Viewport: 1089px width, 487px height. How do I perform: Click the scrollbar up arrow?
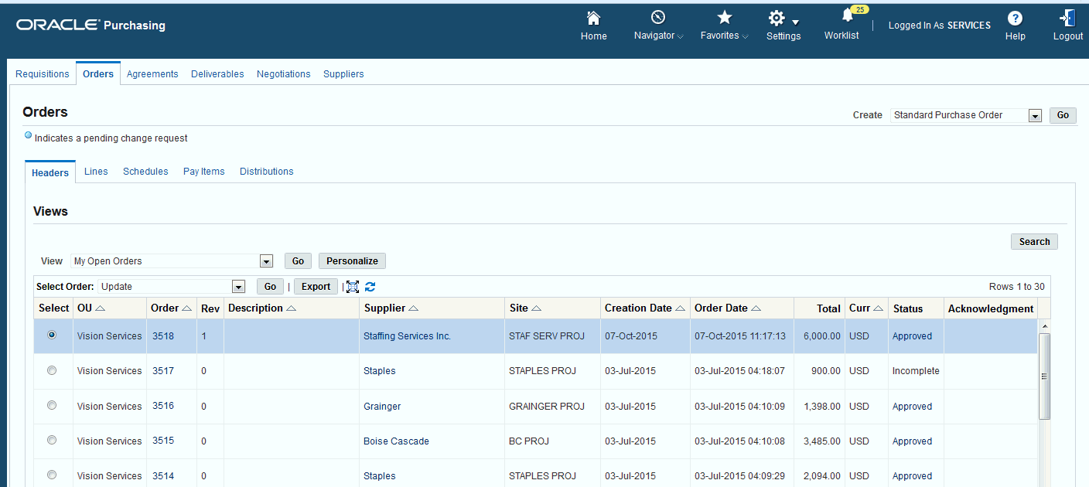(x=1044, y=326)
